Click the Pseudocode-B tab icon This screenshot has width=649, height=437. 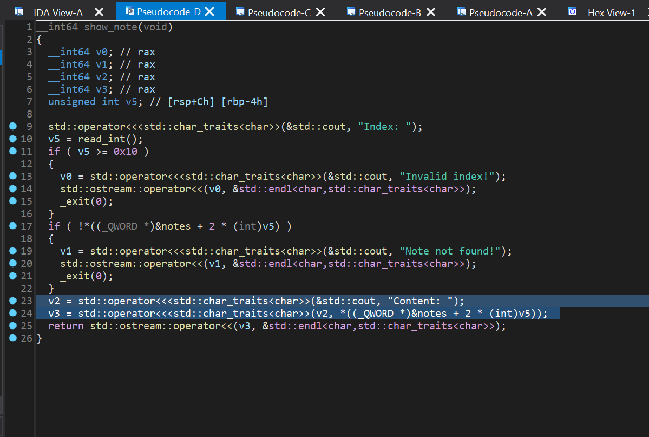click(351, 11)
